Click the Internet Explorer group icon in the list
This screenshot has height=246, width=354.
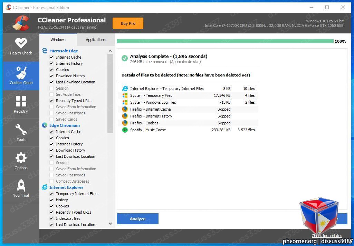click(x=45, y=187)
